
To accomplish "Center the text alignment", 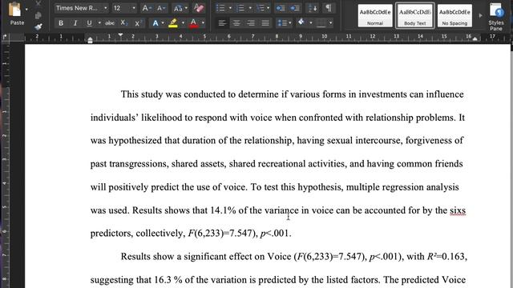I will 236,23.
